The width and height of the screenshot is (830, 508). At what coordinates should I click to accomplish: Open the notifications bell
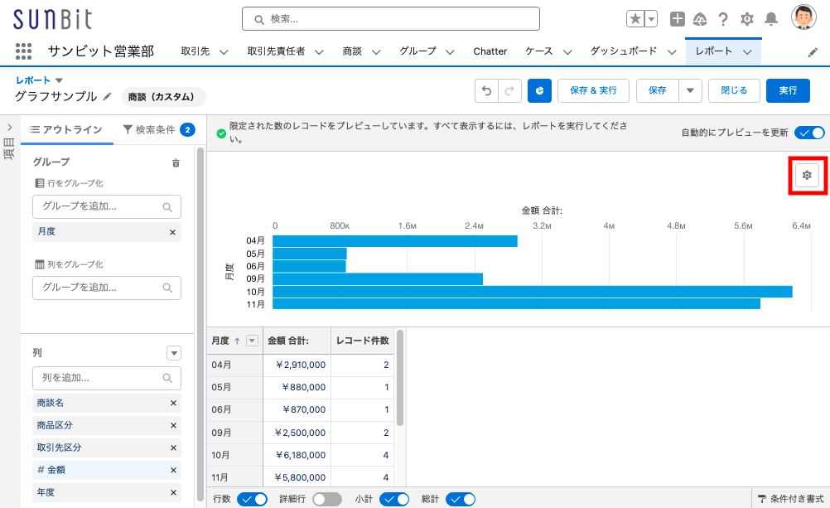pyautogui.click(x=771, y=19)
